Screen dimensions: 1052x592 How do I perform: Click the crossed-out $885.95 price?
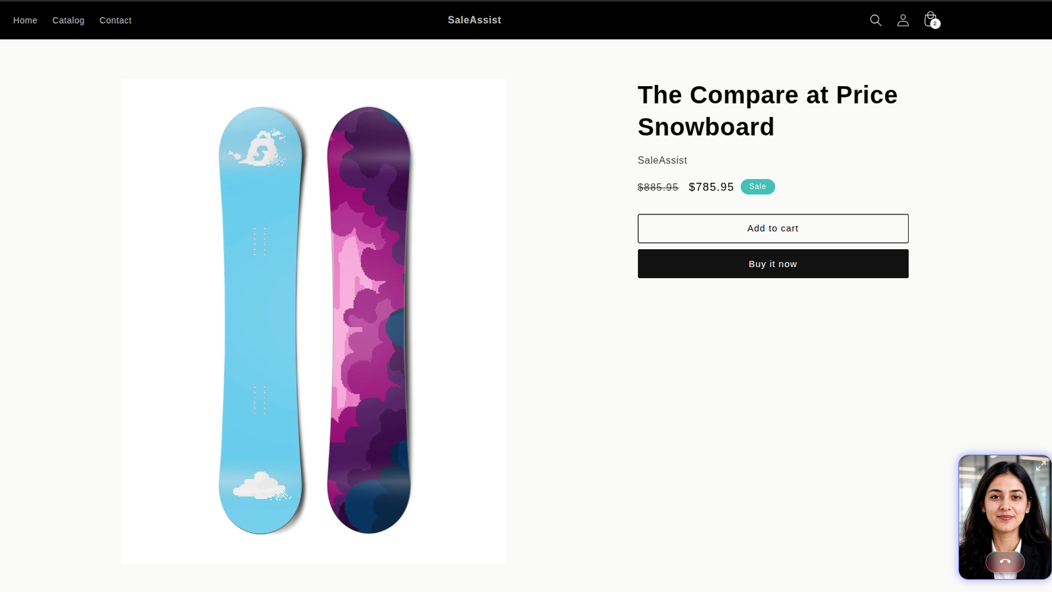657,187
